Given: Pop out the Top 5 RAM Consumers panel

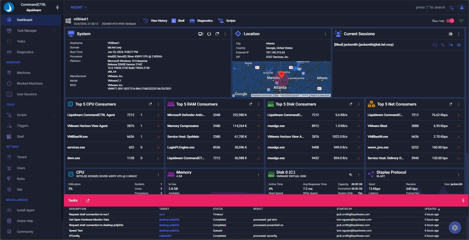Looking at the screenshot, I should [x=250, y=104].
